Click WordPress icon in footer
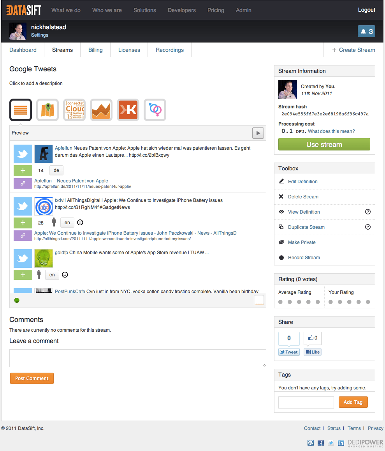The image size is (385, 451). click(x=311, y=443)
